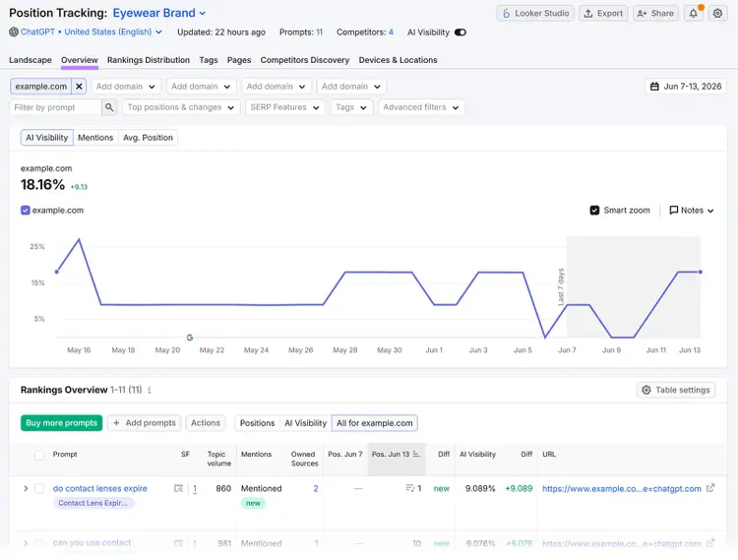
Task: Open settings gear icon in header
Action: [x=717, y=13]
